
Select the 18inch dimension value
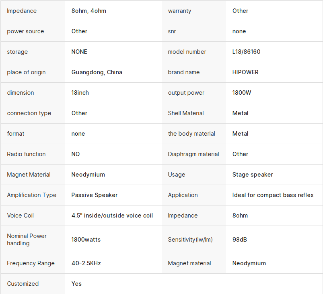point(80,93)
